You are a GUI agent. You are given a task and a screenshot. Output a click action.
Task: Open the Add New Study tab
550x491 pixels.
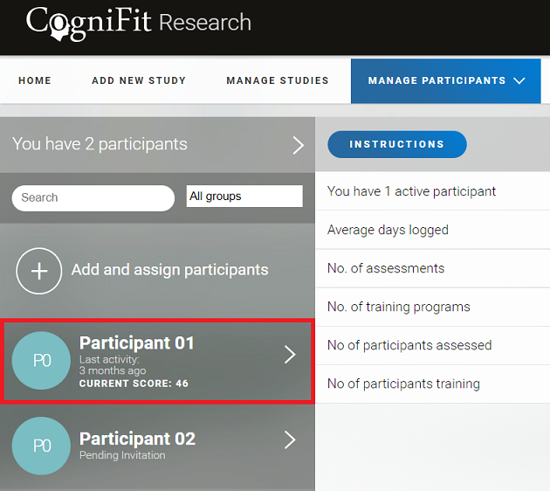(139, 81)
